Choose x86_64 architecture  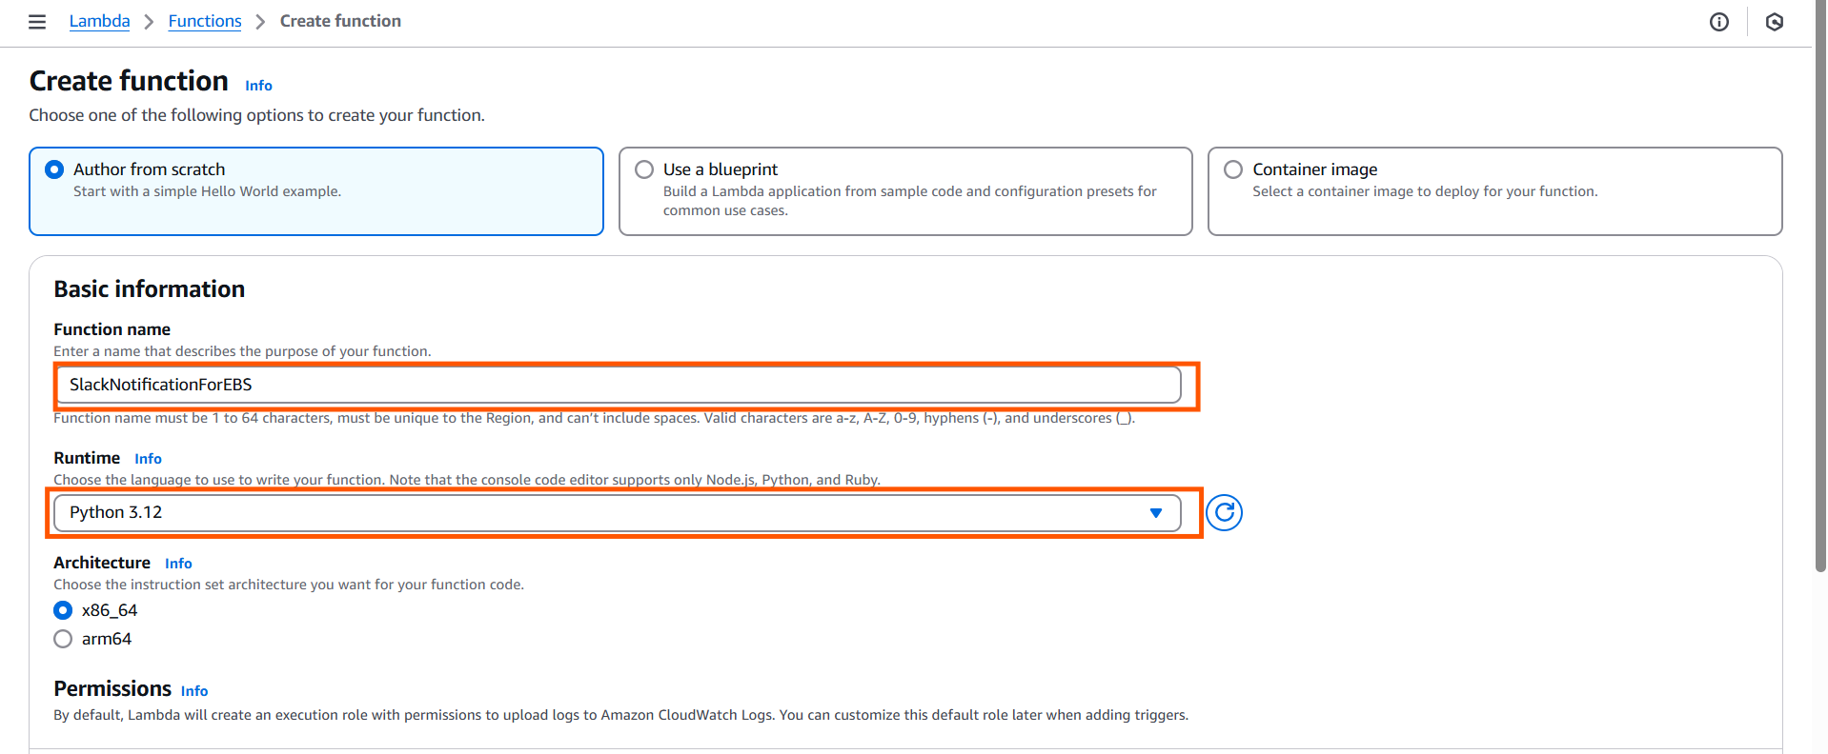(63, 610)
